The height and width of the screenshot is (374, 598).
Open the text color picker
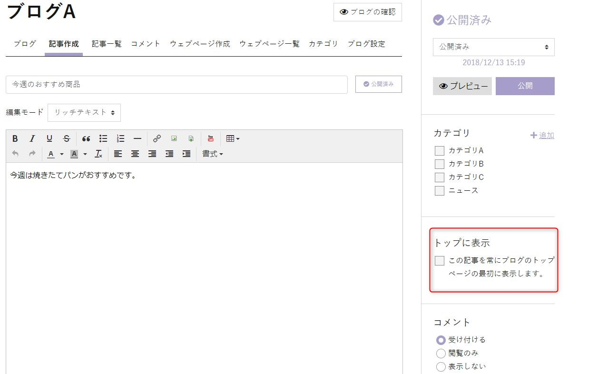click(54, 154)
